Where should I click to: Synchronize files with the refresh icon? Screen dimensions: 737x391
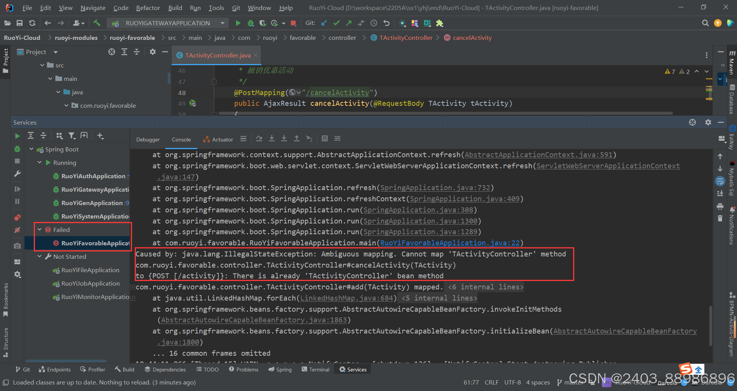coord(32,23)
